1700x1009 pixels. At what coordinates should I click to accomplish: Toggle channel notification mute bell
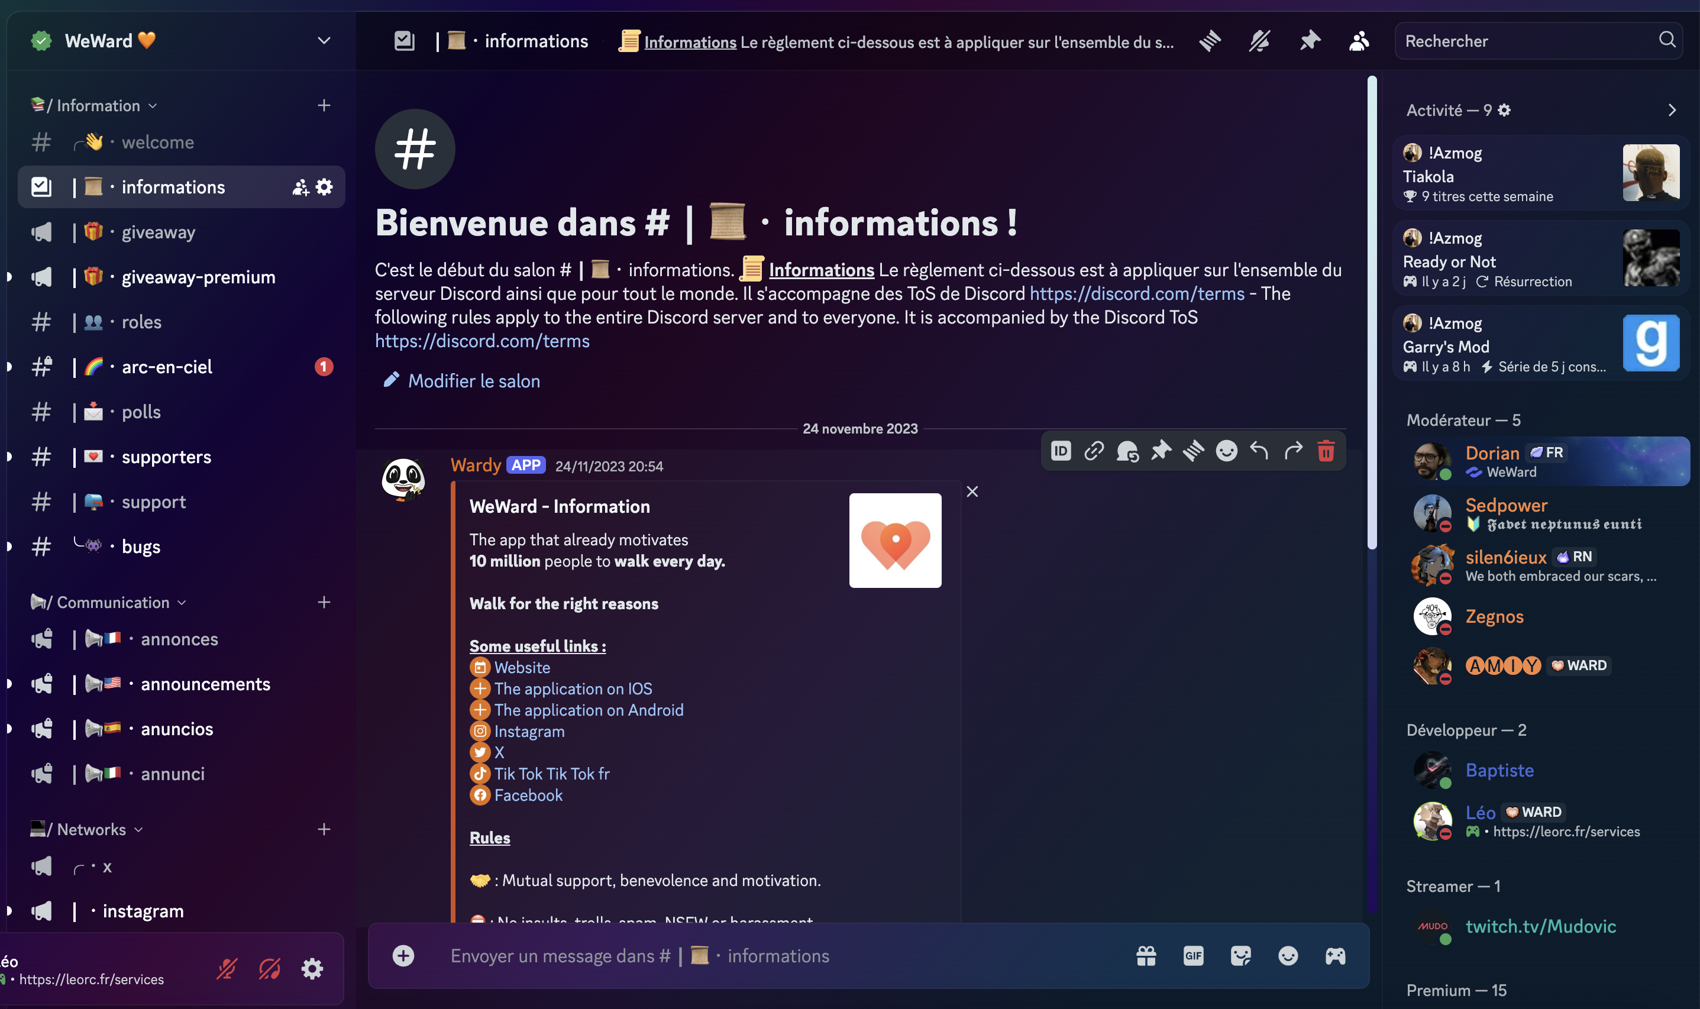(x=1259, y=41)
